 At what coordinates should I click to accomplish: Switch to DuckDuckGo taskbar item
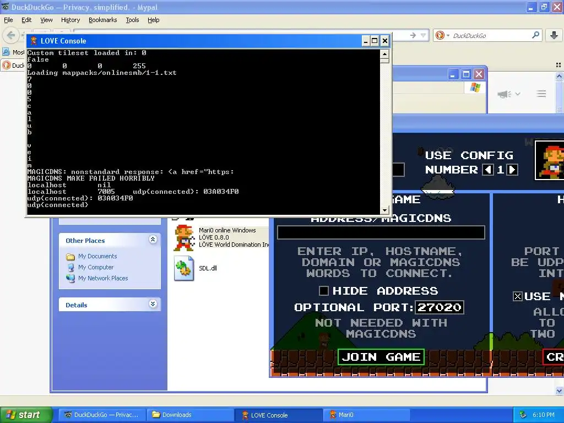coord(102,415)
